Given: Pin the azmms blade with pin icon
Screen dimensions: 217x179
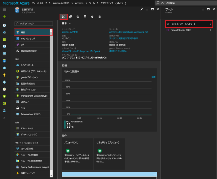Looking at the screenshot, I should 142,10.
